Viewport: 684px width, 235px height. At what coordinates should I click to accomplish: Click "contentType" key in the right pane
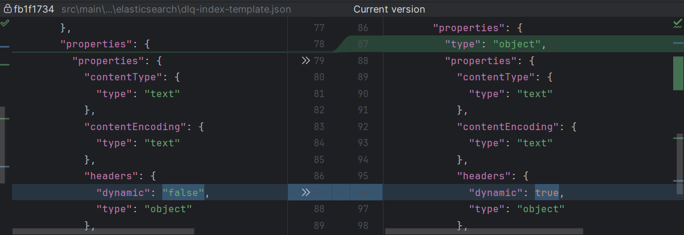click(495, 77)
